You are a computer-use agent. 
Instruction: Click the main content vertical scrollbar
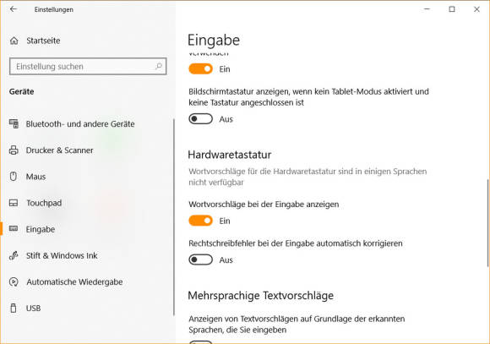pos(487,223)
